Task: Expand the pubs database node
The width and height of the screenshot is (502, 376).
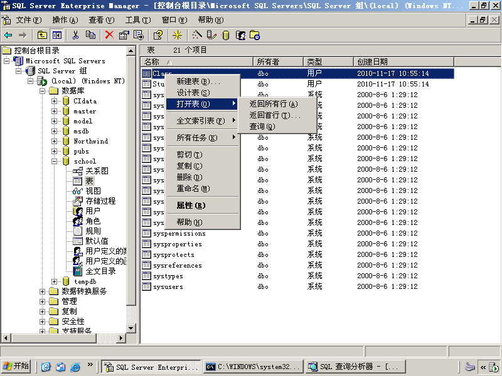Action: pos(55,151)
